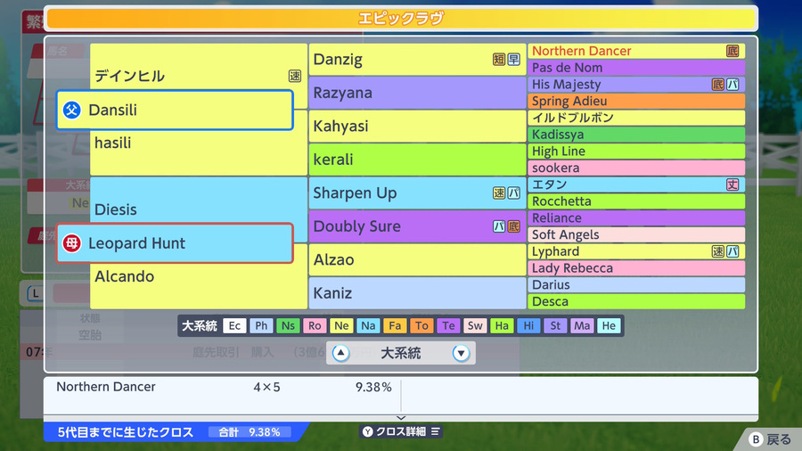The height and width of the screenshot is (451, 802).
Task: Click the 丈 badge on エタン
Action: [x=732, y=184]
